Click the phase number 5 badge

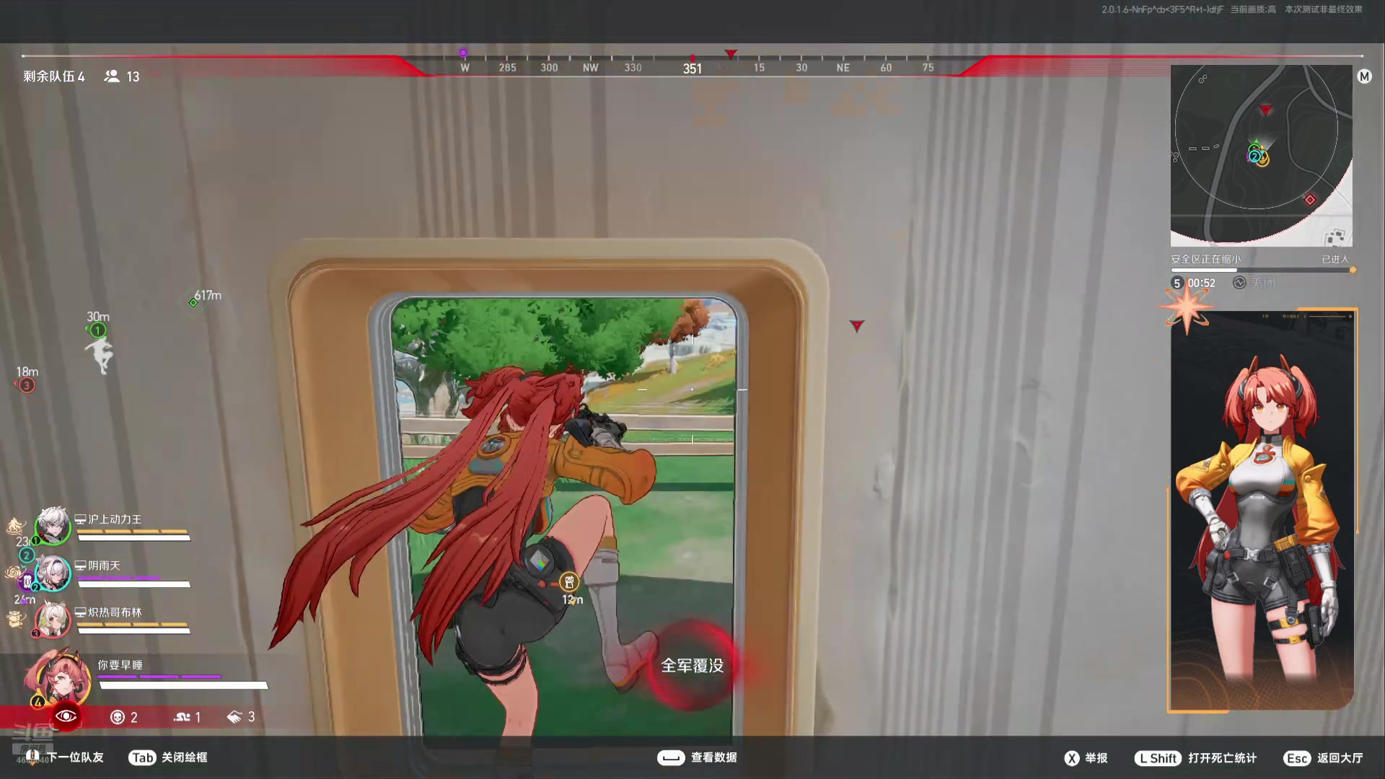[x=1177, y=283]
